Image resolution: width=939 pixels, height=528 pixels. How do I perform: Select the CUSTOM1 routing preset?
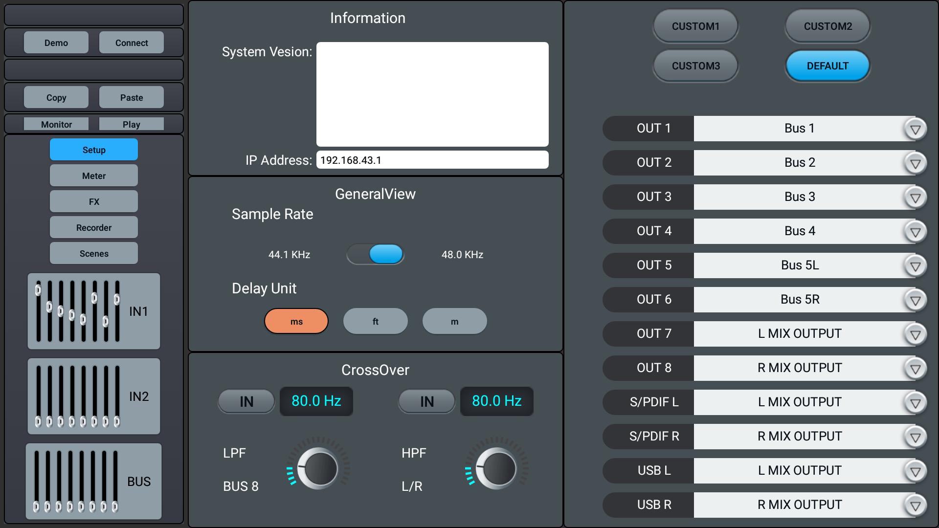pyautogui.click(x=695, y=26)
